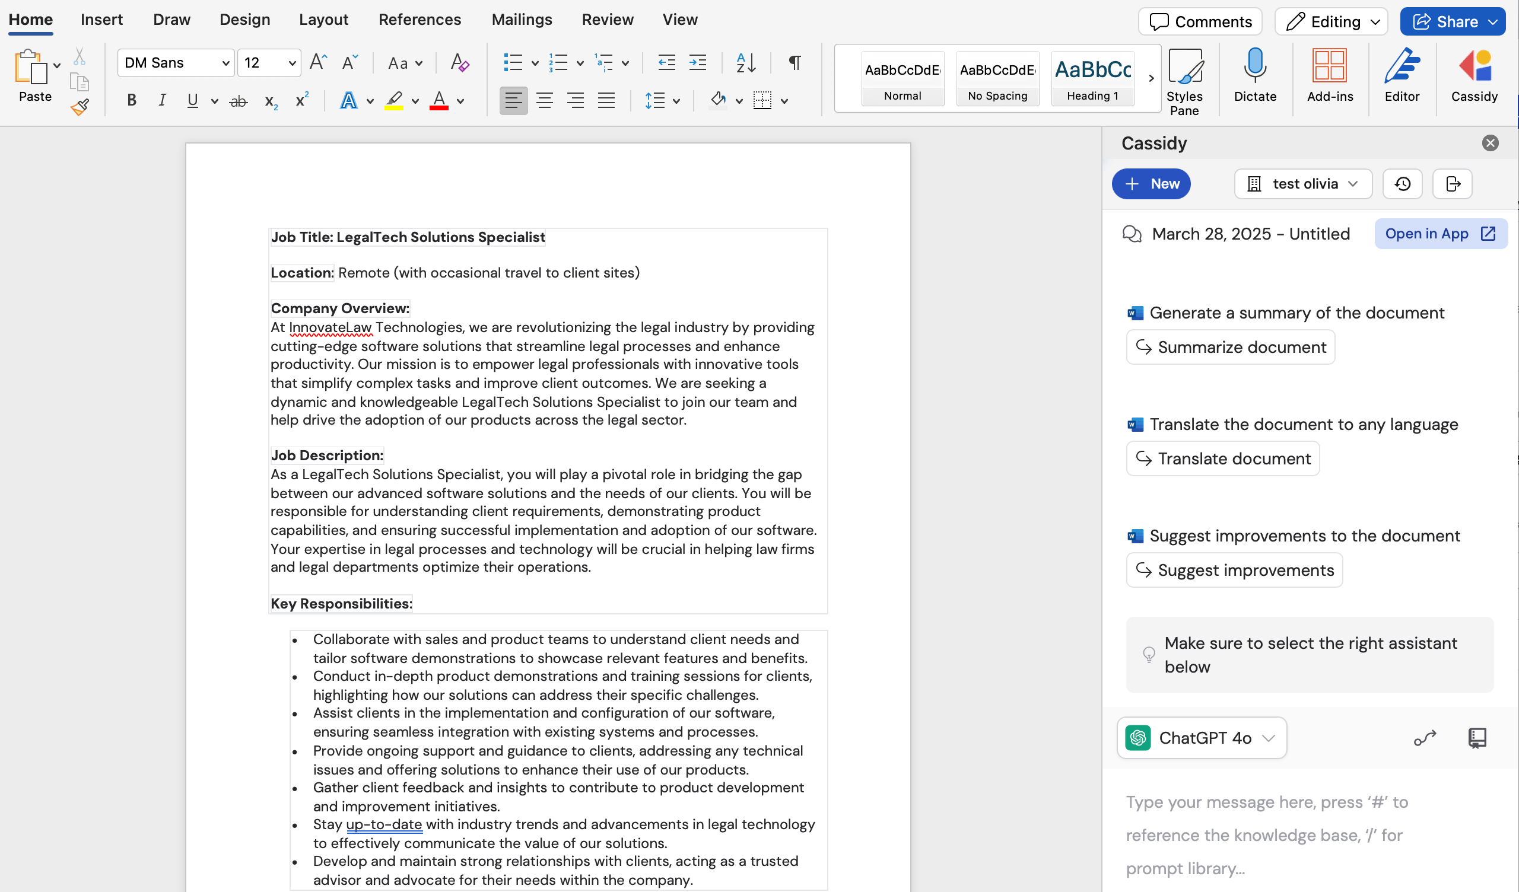
Task: Toggle bold formatting
Action: click(x=131, y=100)
